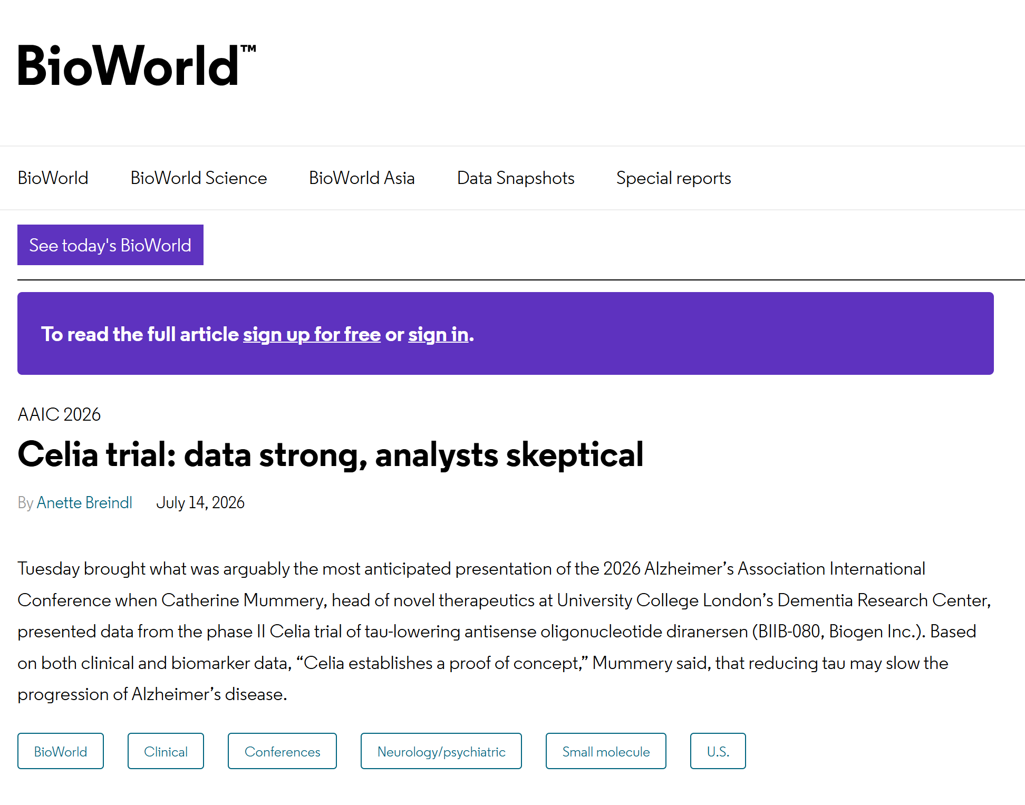1025x805 pixels.
Task: Go to BioWorld Asia section
Action: pyautogui.click(x=362, y=178)
